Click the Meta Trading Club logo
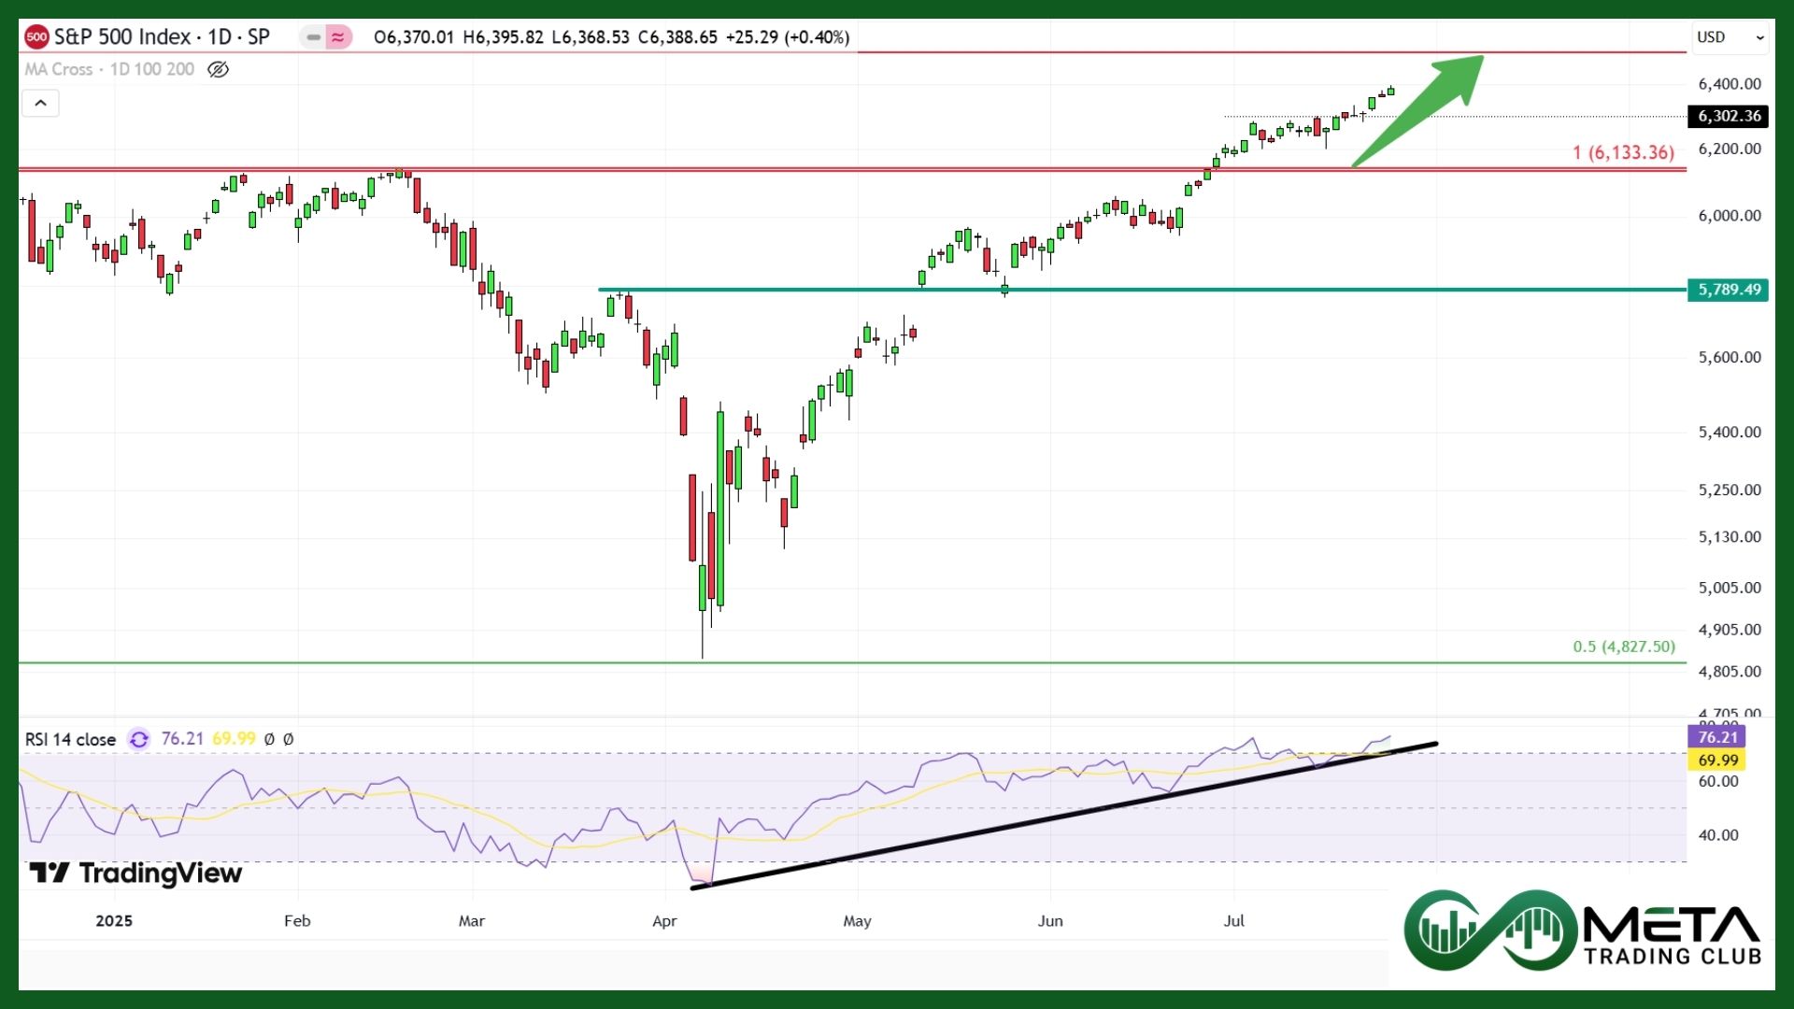The width and height of the screenshot is (1794, 1009). pyautogui.click(x=1582, y=931)
